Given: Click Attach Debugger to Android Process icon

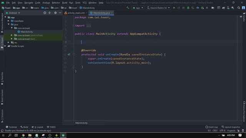Looking at the screenshot, I should pos(202,8).
